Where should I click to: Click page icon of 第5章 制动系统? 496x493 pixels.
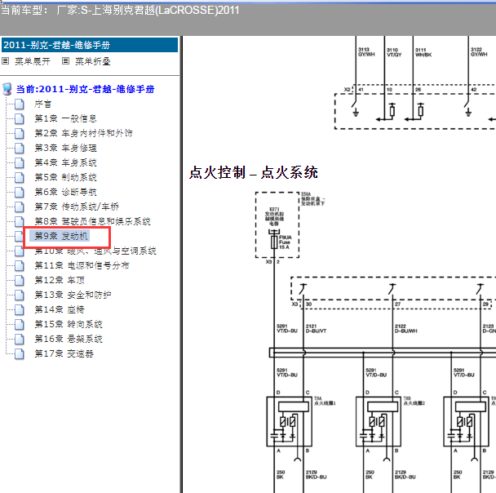(20, 177)
